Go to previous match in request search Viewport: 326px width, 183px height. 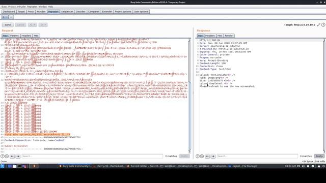(x=12, y=156)
